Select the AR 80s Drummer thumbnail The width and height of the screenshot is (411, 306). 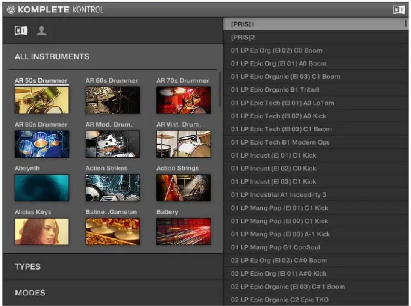point(42,144)
